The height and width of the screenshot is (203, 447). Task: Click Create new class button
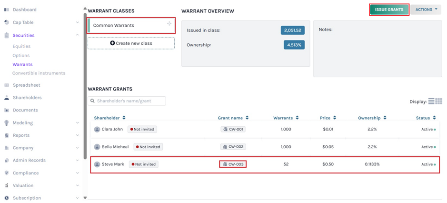(x=131, y=43)
